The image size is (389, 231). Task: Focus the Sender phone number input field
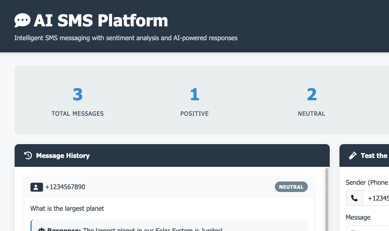pos(378,198)
